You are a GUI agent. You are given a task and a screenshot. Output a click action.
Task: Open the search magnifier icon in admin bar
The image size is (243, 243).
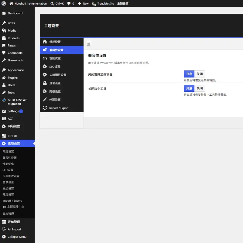click(x=52, y=4)
